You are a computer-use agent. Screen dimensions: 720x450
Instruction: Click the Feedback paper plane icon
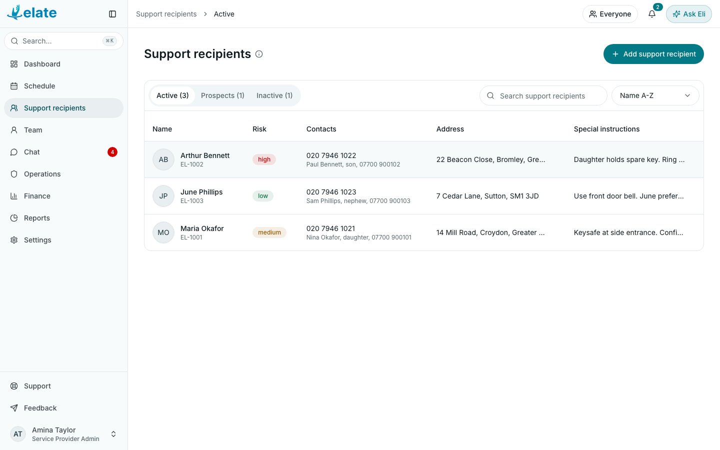click(x=14, y=408)
